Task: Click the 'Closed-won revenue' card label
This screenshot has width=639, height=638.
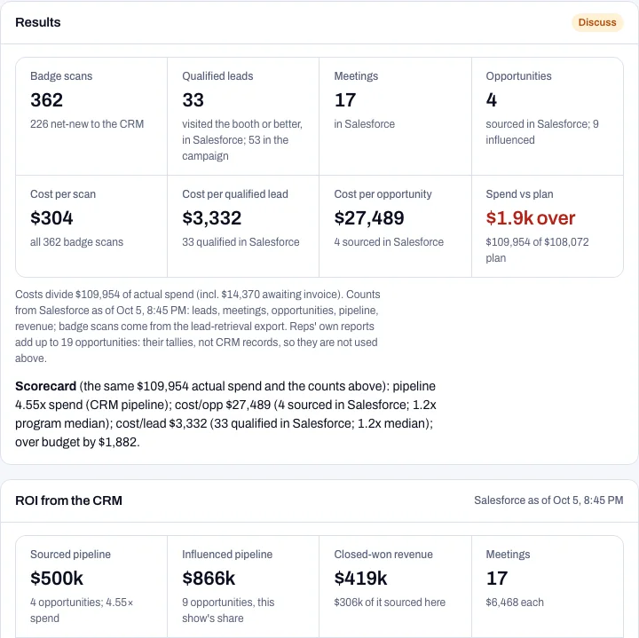Action: pyautogui.click(x=383, y=555)
